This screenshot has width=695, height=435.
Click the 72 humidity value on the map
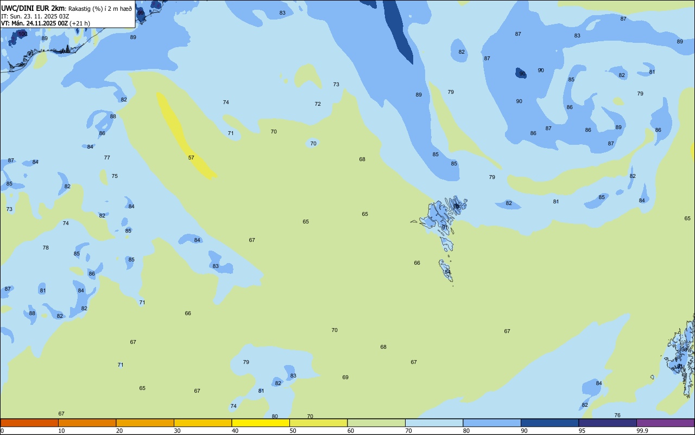coord(318,104)
